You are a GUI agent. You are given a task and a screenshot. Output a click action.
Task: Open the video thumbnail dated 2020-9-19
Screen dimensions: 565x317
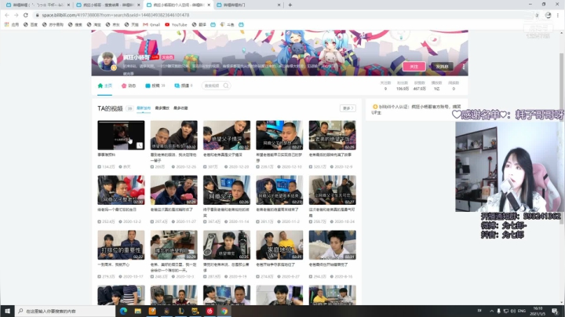pyautogui.click(x=227, y=245)
